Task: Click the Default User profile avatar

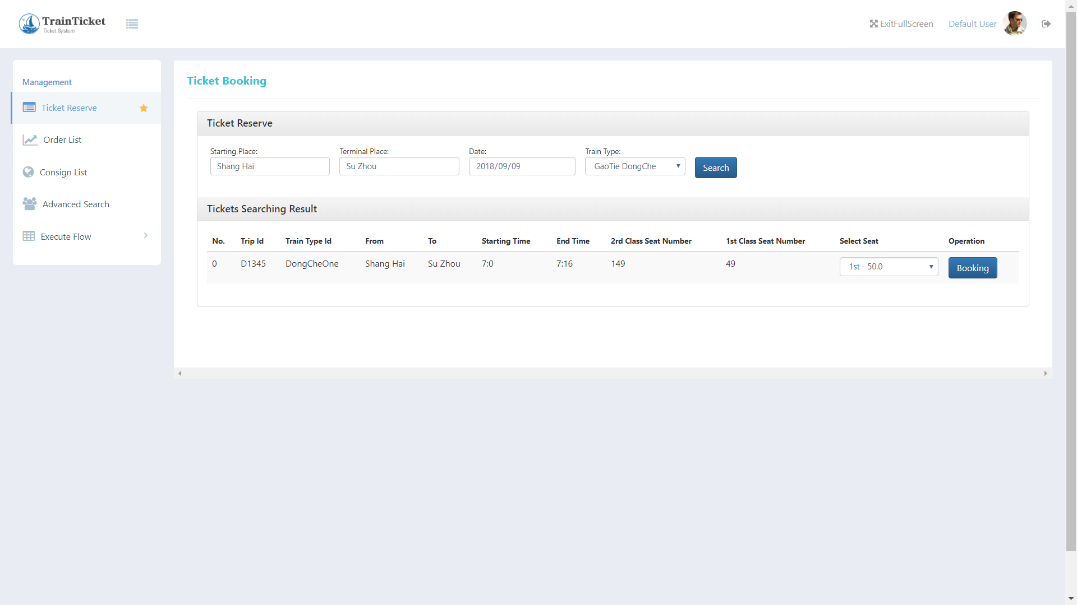Action: (x=1015, y=24)
